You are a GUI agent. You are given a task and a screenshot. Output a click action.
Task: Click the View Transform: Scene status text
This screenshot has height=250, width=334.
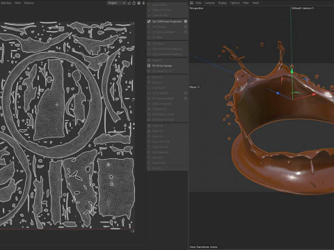pos(203,247)
